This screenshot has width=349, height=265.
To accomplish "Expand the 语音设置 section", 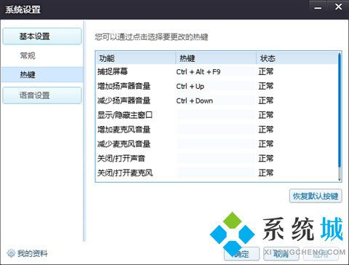I will pos(42,95).
